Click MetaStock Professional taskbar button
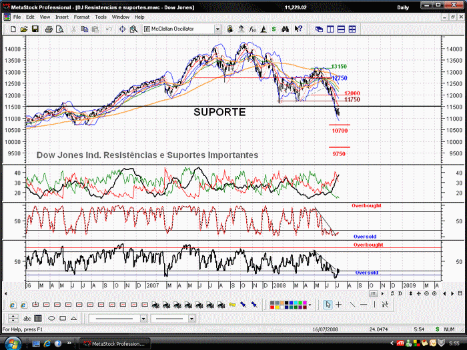The height and width of the screenshot is (350, 467). [x=115, y=344]
